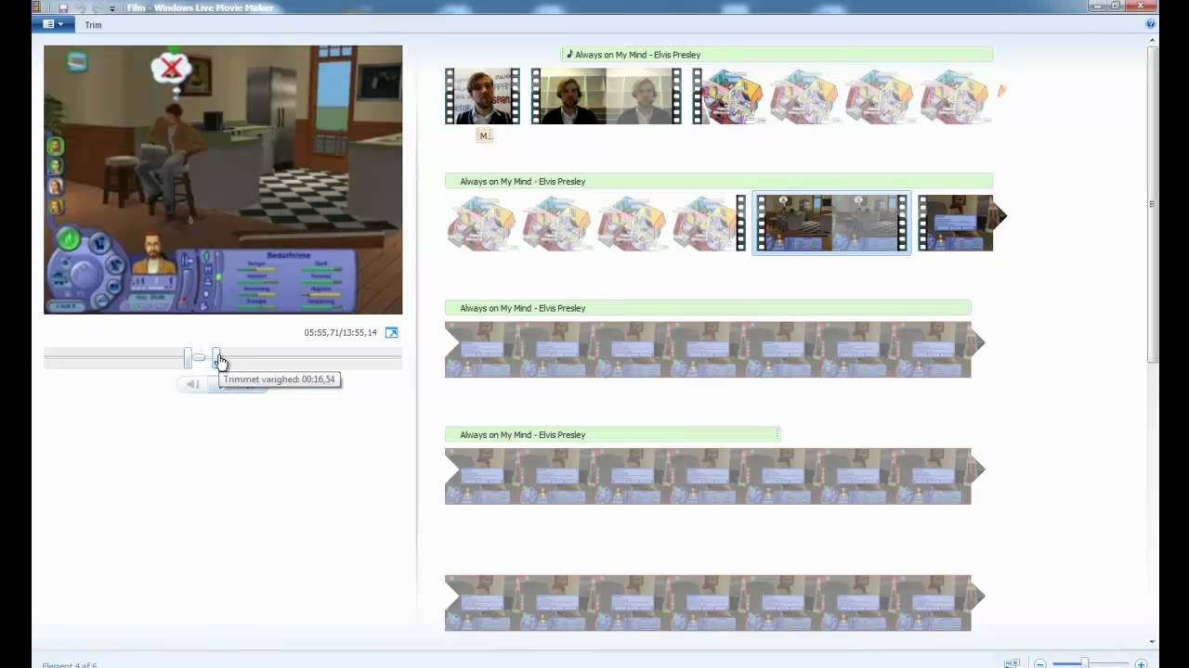Click the zoom out minus button

[1040, 663]
